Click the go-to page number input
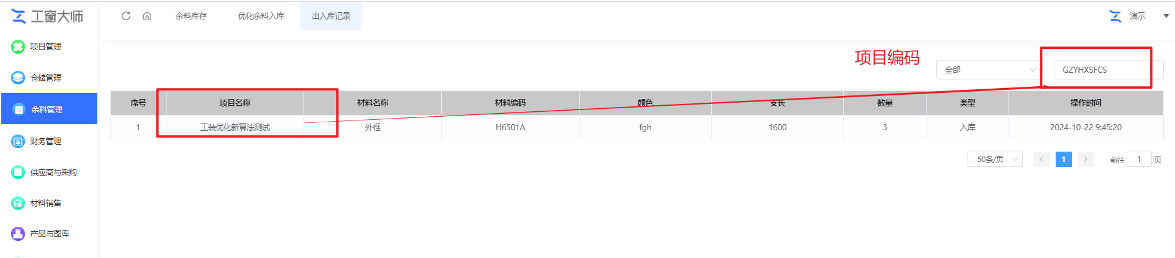This screenshot has width=1175, height=258. (1138, 160)
